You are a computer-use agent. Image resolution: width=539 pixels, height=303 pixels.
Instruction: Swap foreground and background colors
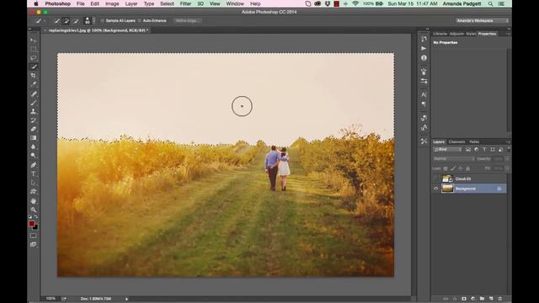(36, 217)
